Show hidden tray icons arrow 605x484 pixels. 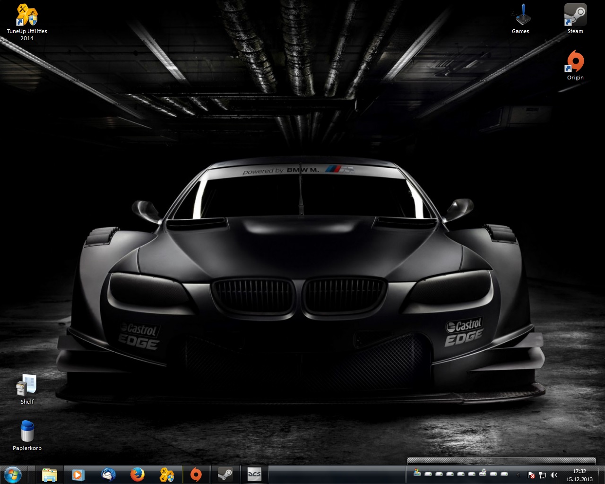tap(518, 475)
